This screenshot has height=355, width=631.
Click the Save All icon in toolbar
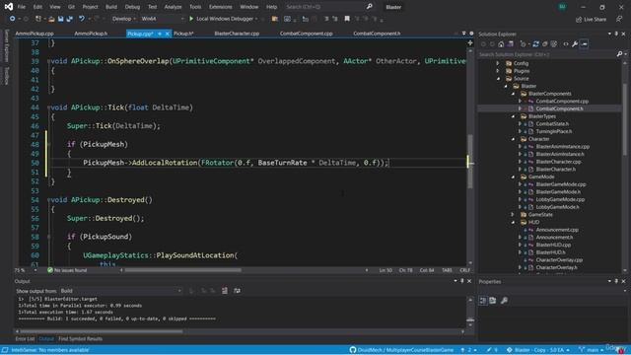69,19
